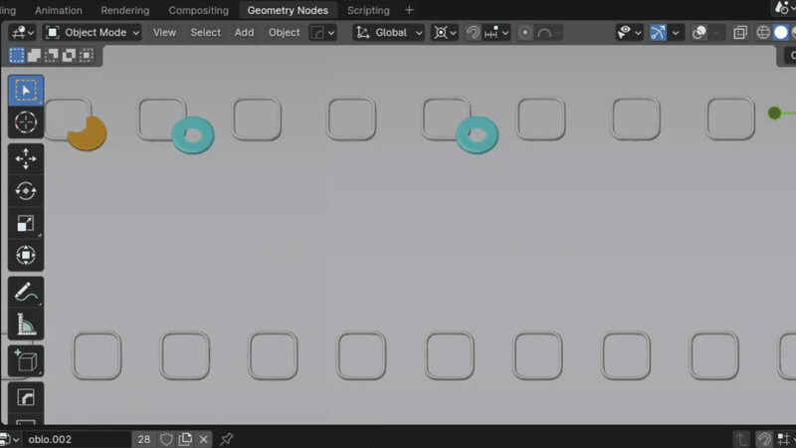Toggle proportional editing
Image resolution: width=796 pixels, height=448 pixels.
tap(525, 33)
